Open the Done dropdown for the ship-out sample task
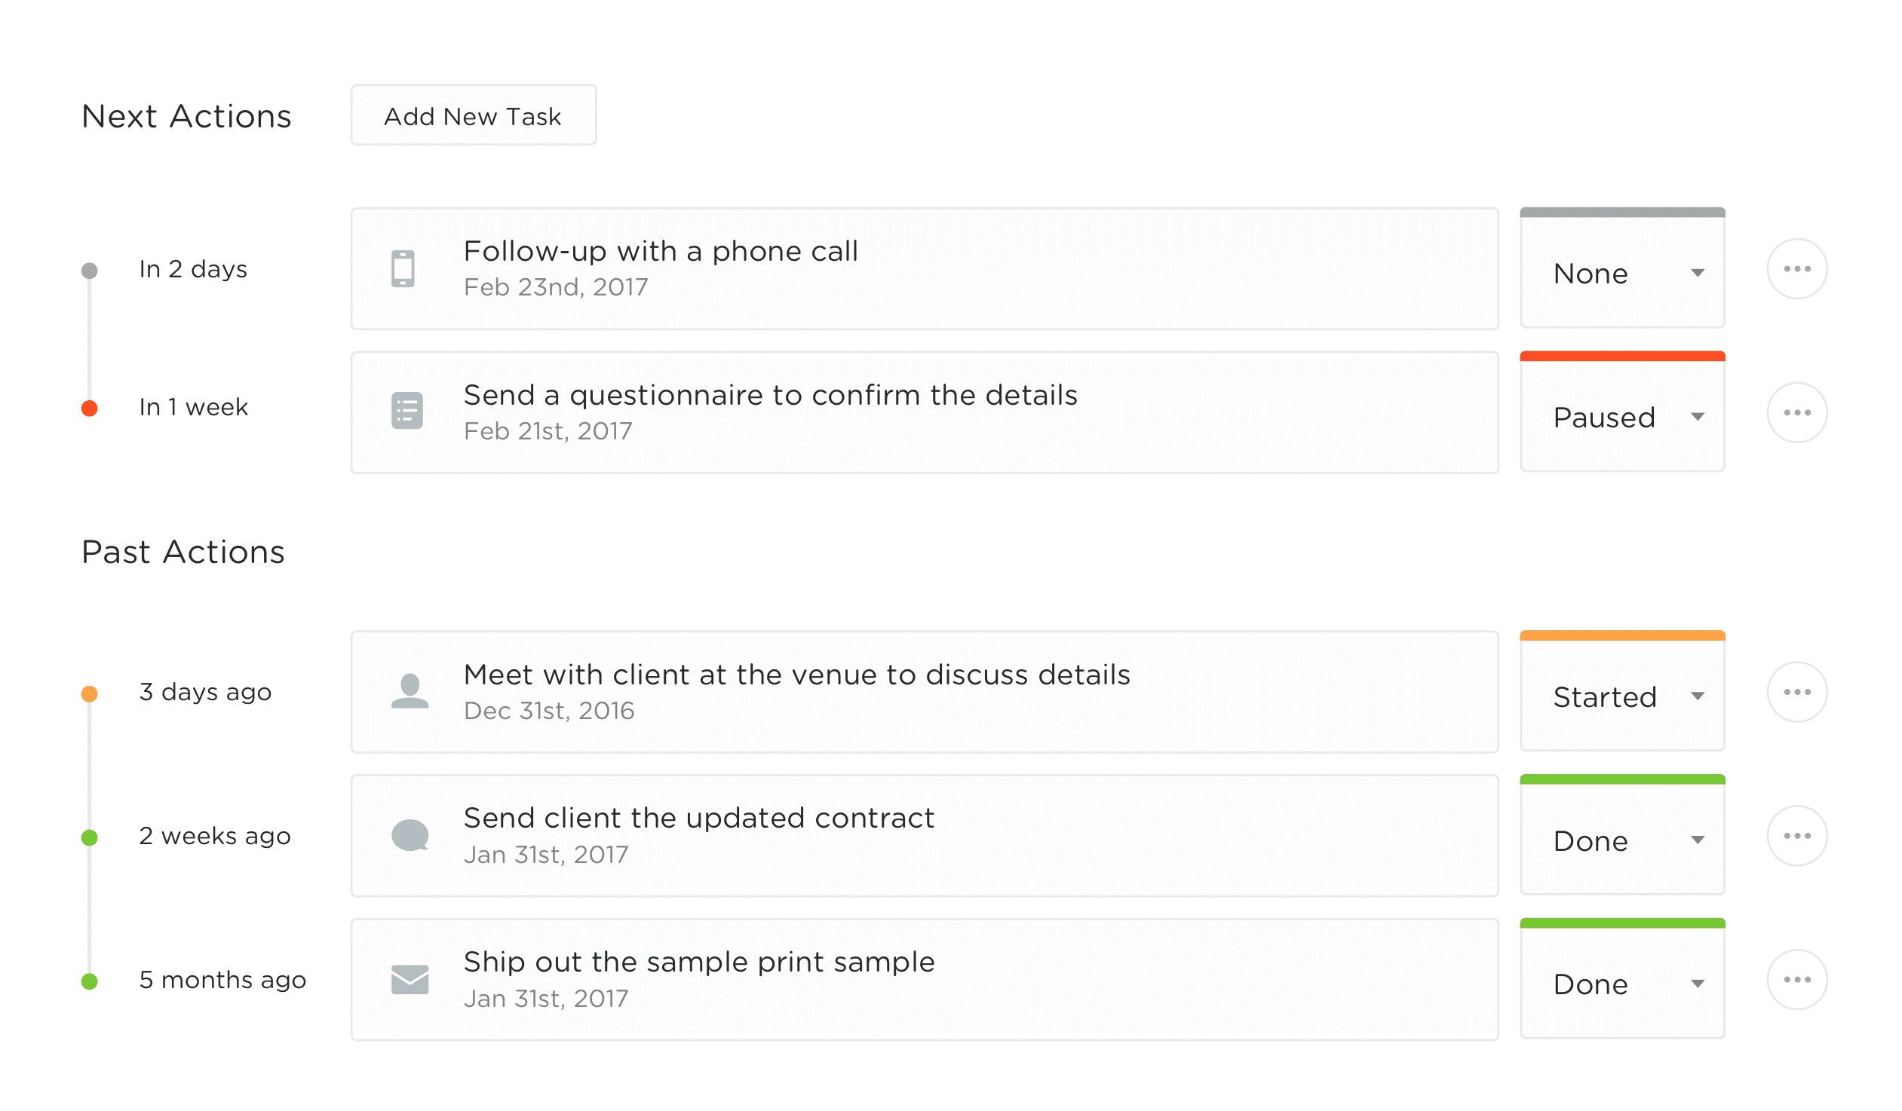This screenshot has width=1902, height=1111. 1623,980
